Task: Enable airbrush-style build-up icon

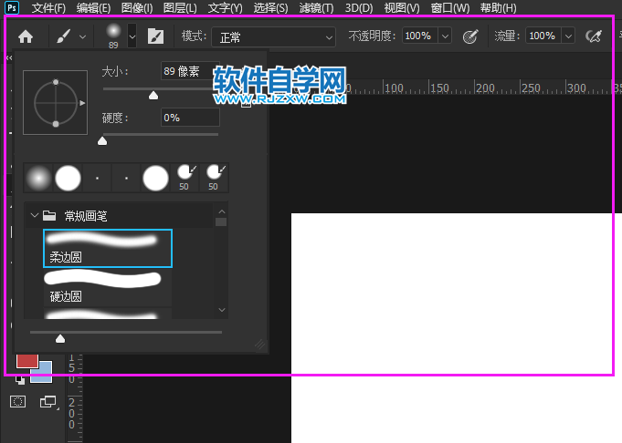Action: click(594, 36)
